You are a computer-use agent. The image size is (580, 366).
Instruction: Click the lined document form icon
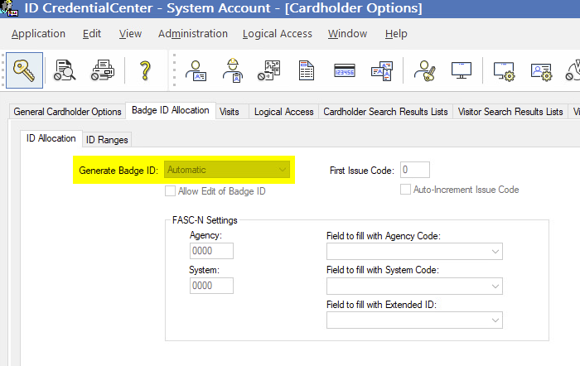tap(307, 70)
